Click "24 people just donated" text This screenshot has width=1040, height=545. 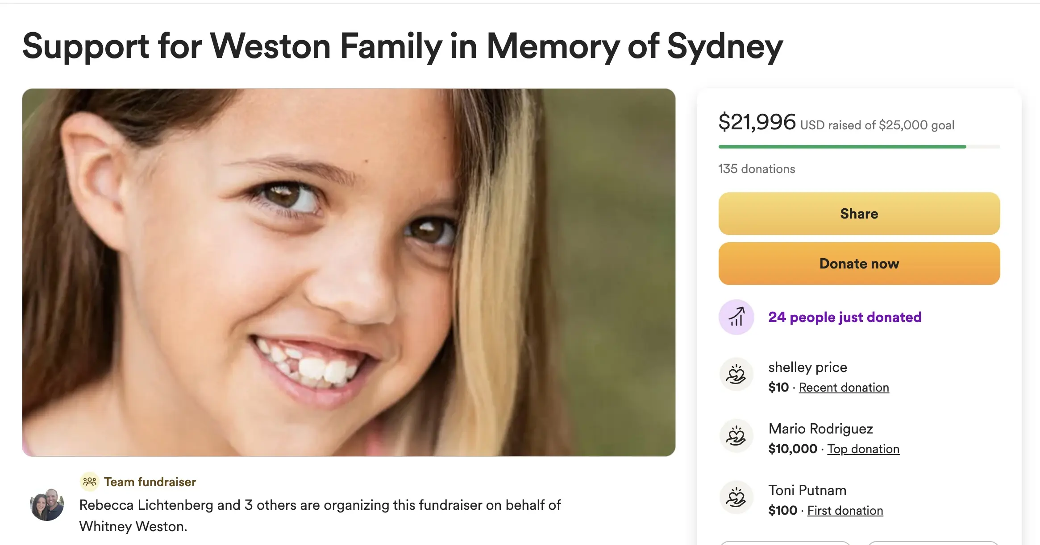click(844, 317)
